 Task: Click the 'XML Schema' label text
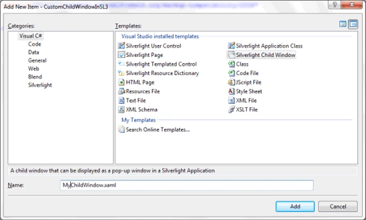[x=142, y=110]
